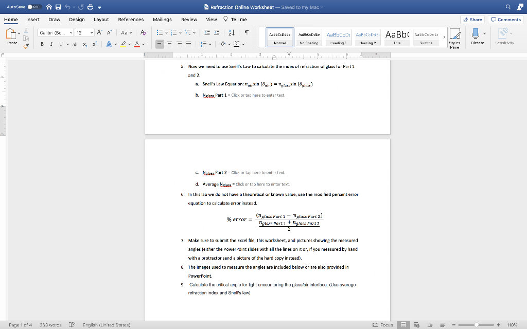Toggle strikethrough formatting

(75, 44)
